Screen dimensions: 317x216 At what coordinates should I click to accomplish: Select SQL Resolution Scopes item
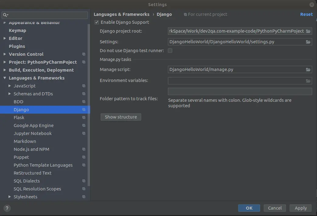pos(37,189)
